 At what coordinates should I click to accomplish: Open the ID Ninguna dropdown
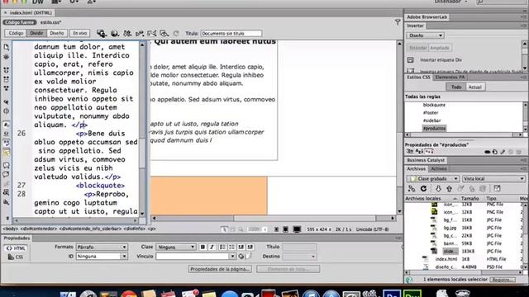(x=102, y=257)
